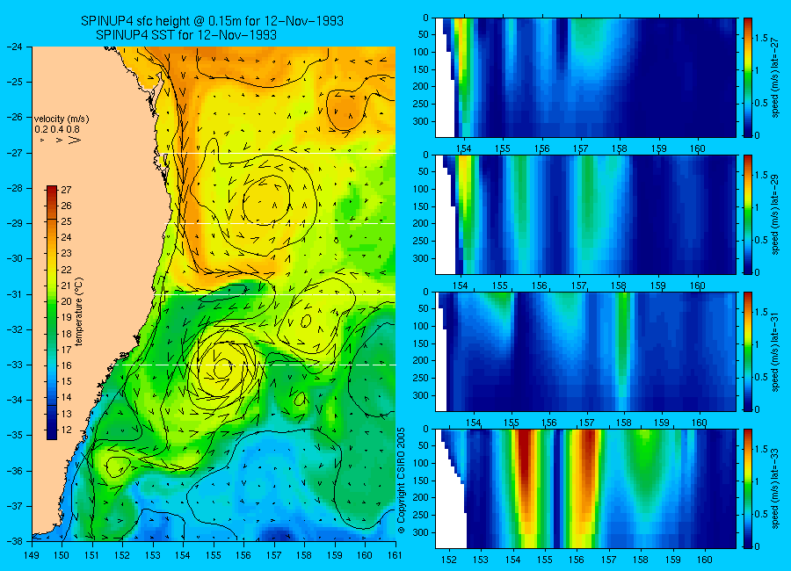Click the "speed (m/s) lat=-29" label
This screenshot has width=791, height=571.
click(775, 214)
